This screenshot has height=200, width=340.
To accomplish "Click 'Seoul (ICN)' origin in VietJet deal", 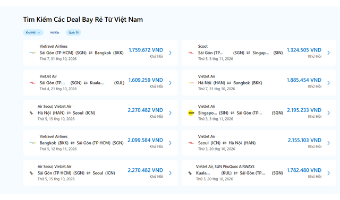I will [x=209, y=143].
